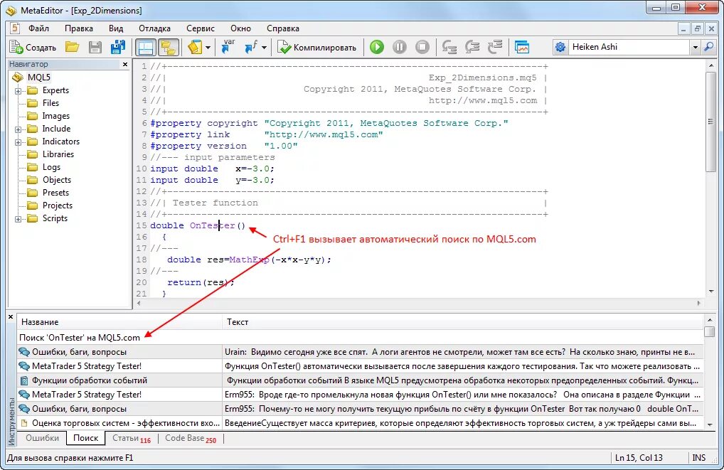Screen dimensions: 724x470
Task: Click the Save All multi-floppy icon
Action: click(x=118, y=47)
